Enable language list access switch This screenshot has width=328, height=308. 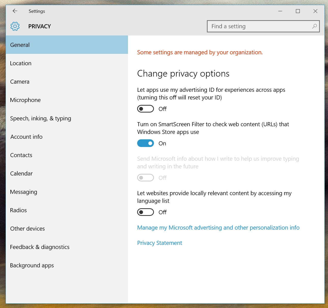tap(146, 212)
